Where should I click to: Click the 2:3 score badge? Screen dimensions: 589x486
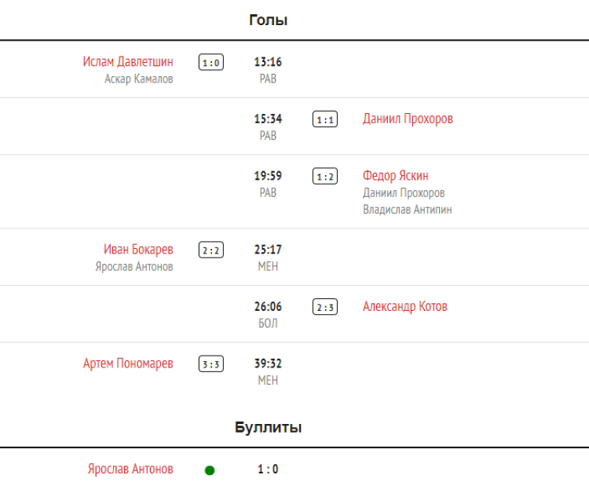pos(325,307)
